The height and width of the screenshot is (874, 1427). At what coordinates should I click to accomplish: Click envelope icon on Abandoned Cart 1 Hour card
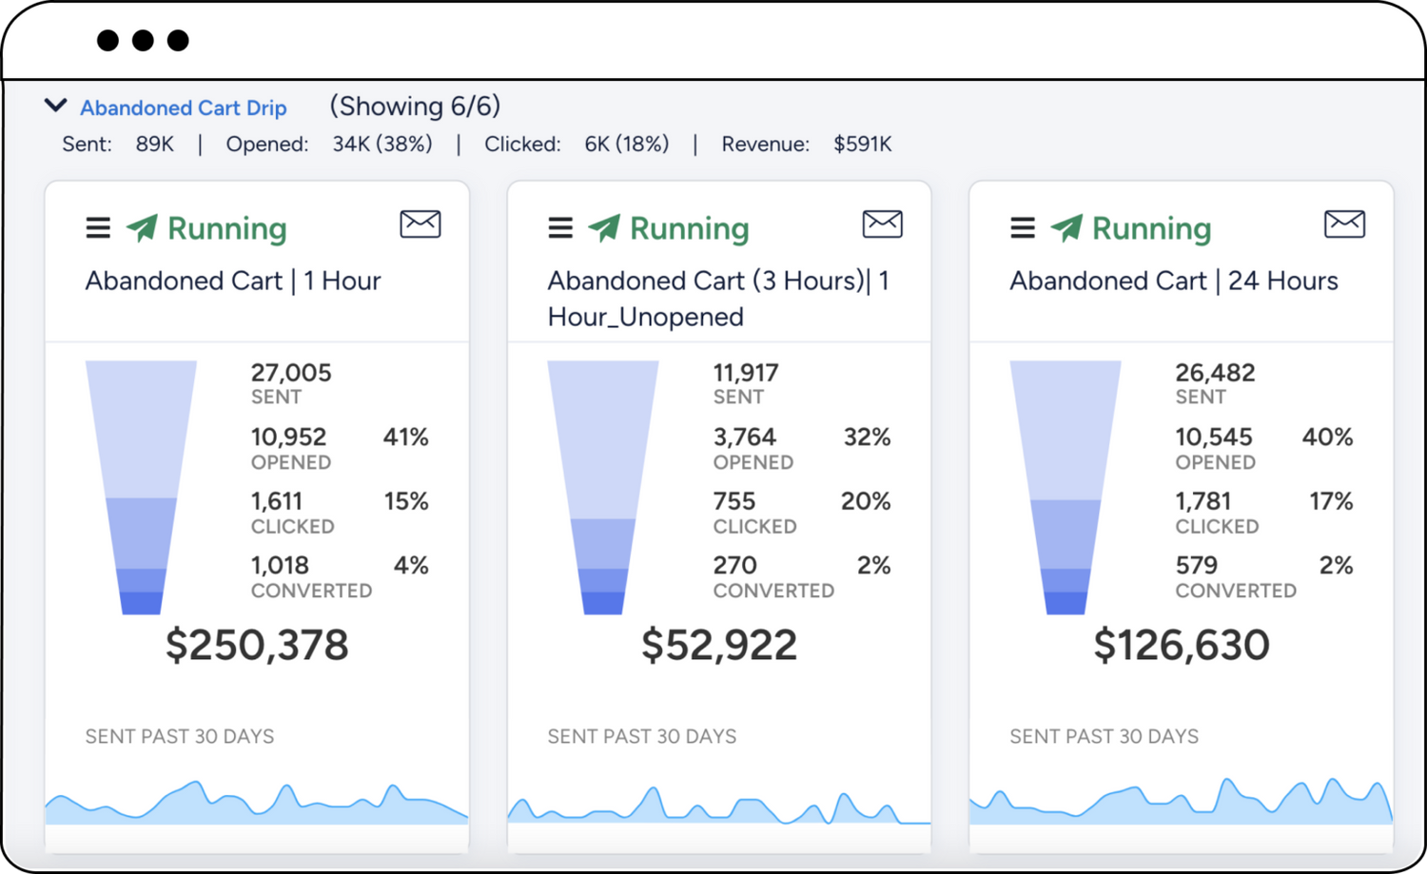click(x=420, y=224)
